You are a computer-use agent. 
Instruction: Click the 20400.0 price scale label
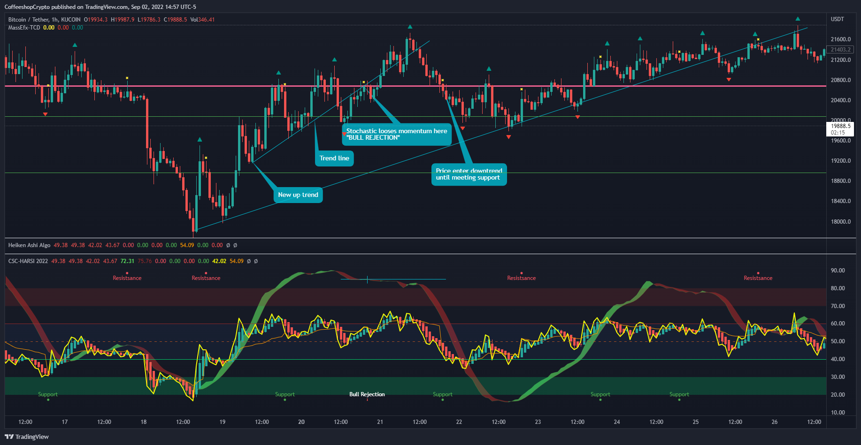tap(841, 100)
